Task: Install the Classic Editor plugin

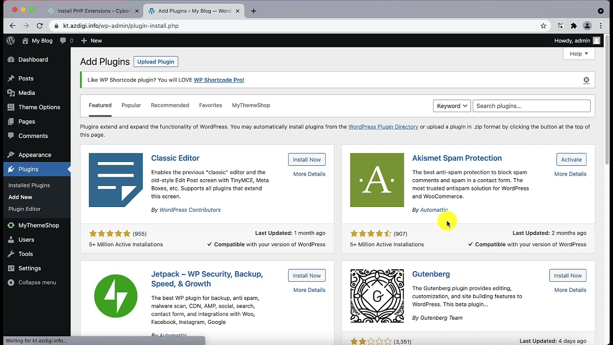Action: point(307,160)
